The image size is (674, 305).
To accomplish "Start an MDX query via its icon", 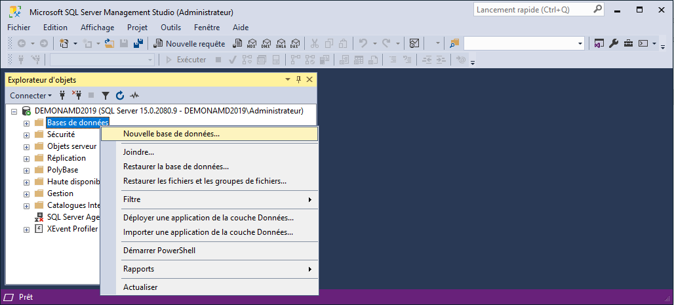I will tap(252, 43).
